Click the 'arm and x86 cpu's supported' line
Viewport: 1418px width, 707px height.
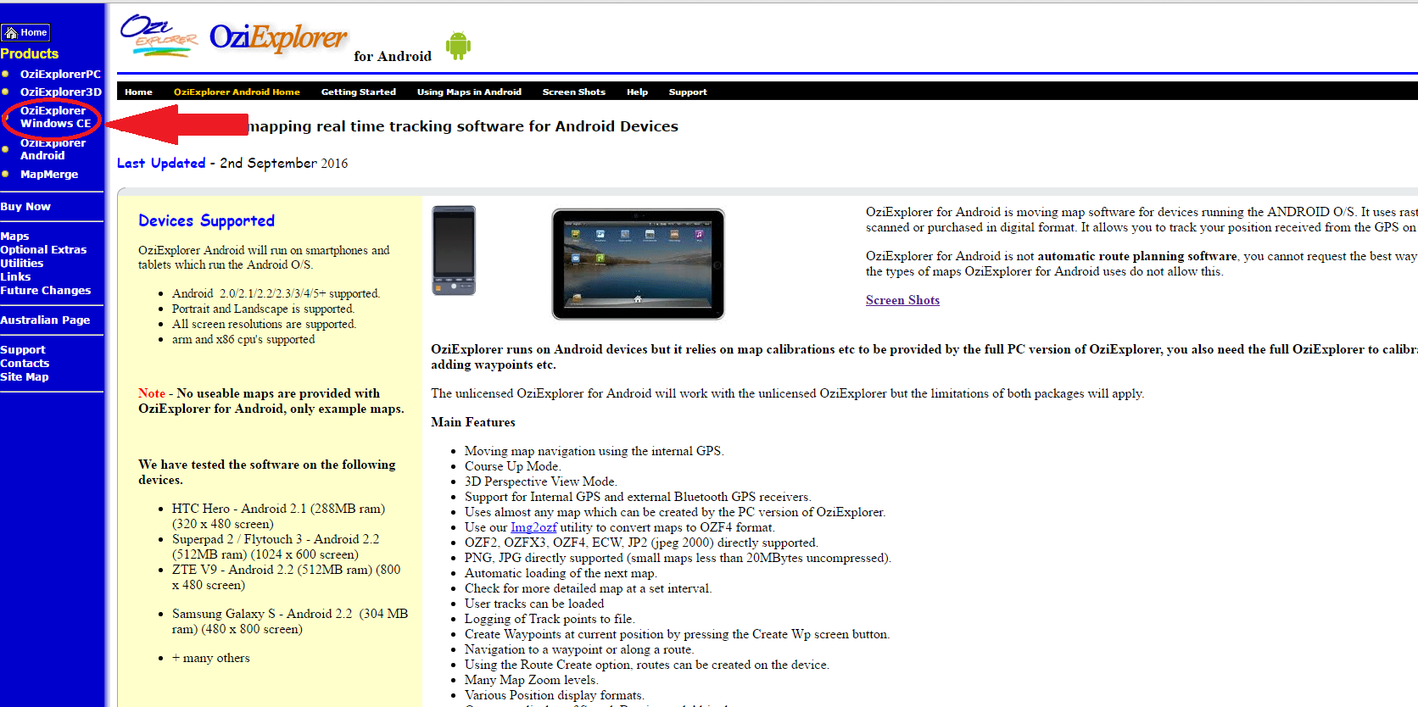click(x=243, y=339)
